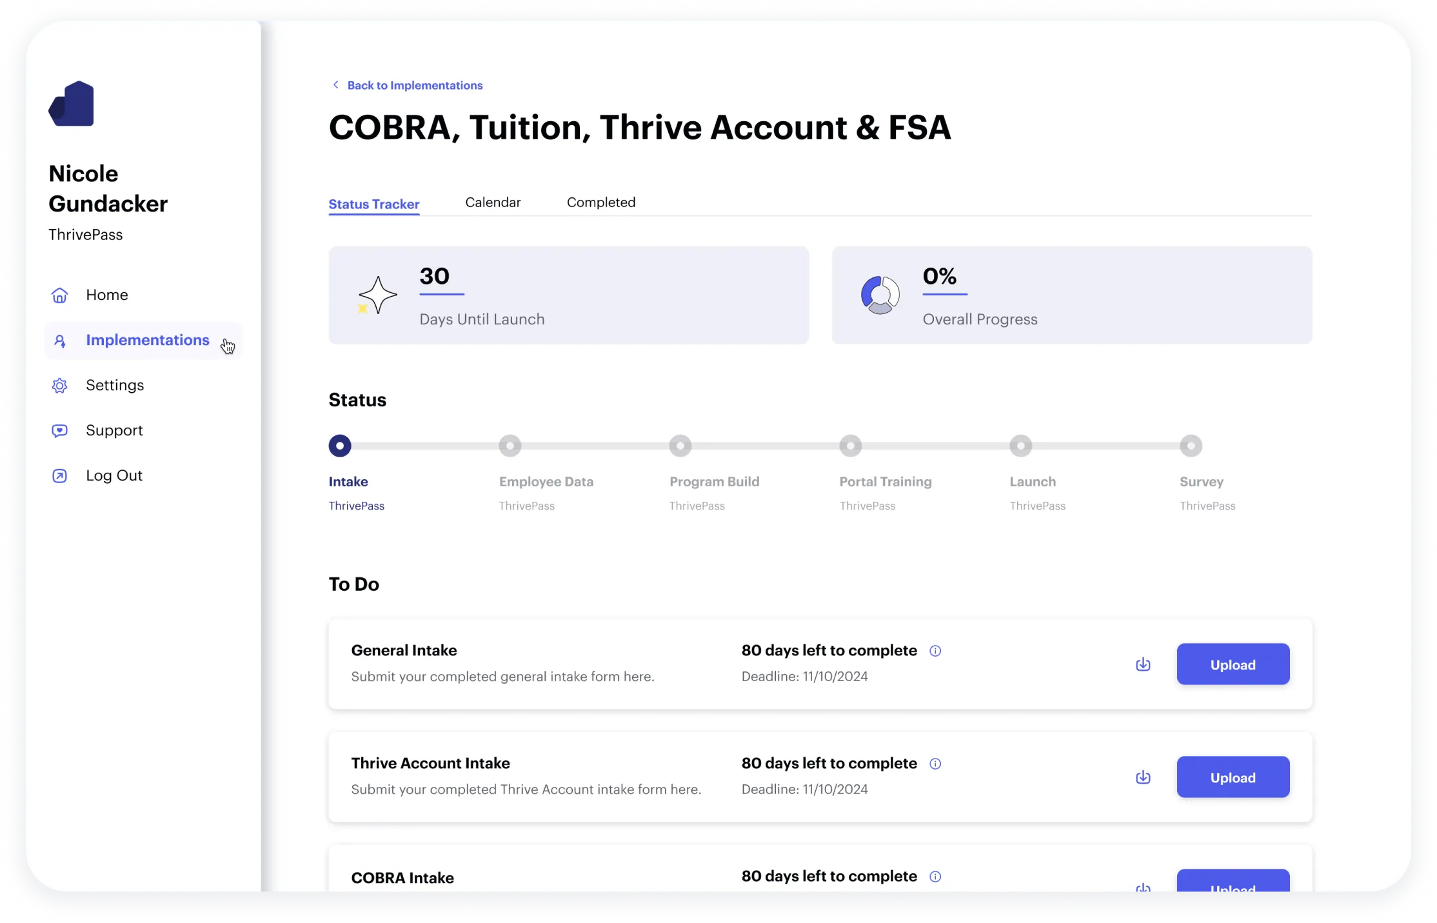Viewport: 1437px width, 923px height.
Task: Go back to Implementations link
Action: pos(414,85)
